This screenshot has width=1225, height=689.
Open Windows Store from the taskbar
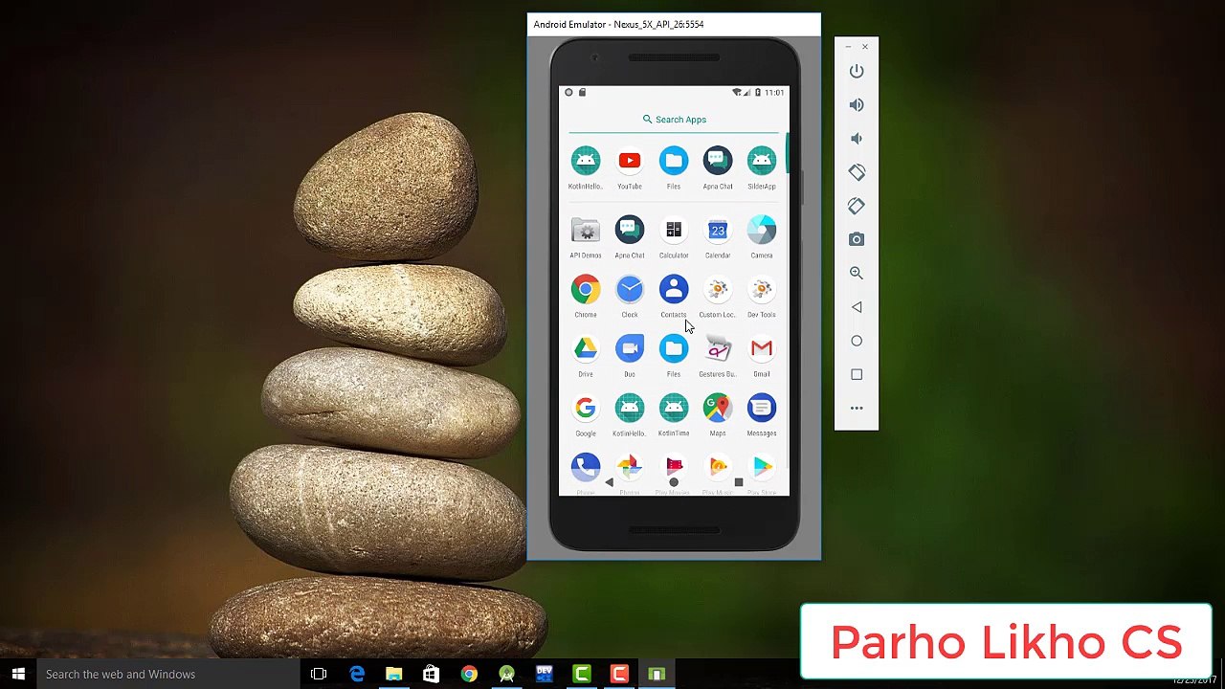432,675
